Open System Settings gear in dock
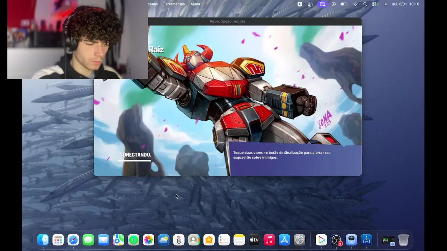447x251 pixels. [300, 240]
